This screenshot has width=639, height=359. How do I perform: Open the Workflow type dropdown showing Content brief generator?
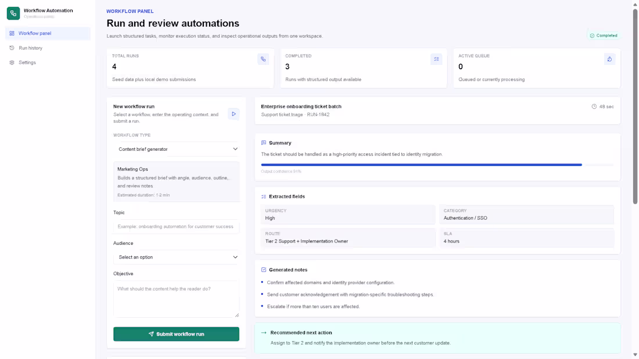coord(176,149)
